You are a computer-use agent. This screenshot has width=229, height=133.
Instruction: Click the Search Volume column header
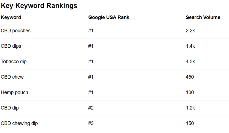pyautogui.click(x=203, y=17)
